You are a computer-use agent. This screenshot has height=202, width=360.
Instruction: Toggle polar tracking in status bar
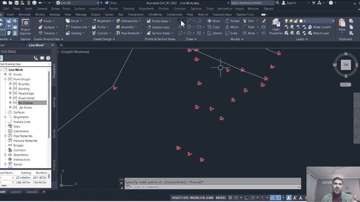(x=253, y=198)
